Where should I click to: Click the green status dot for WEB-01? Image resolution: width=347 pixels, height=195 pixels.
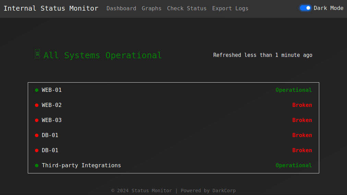[x=37, y=90]
